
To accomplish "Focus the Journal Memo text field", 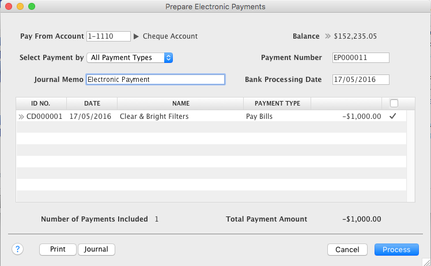I will coord(156,80).
